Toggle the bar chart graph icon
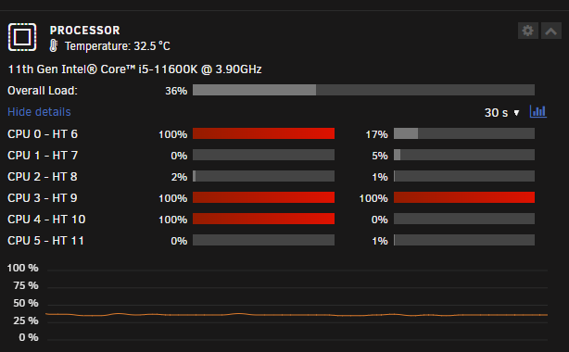 [538, 111]
